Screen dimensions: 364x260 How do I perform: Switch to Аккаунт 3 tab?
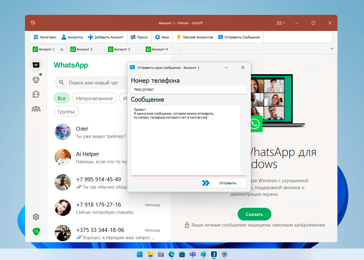pyautogui.click(x=122, y=49)
